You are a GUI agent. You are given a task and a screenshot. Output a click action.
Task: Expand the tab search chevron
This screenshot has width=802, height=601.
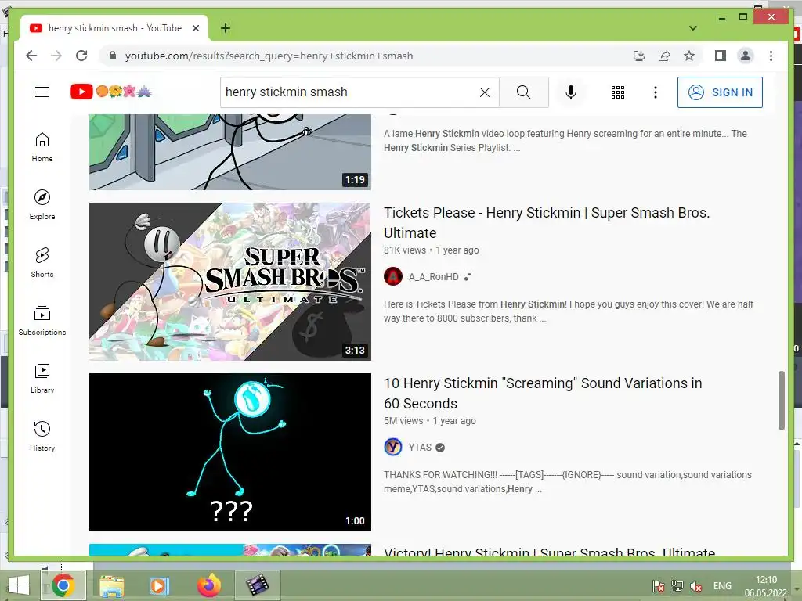pyautogui.click(x=693, y=28)
